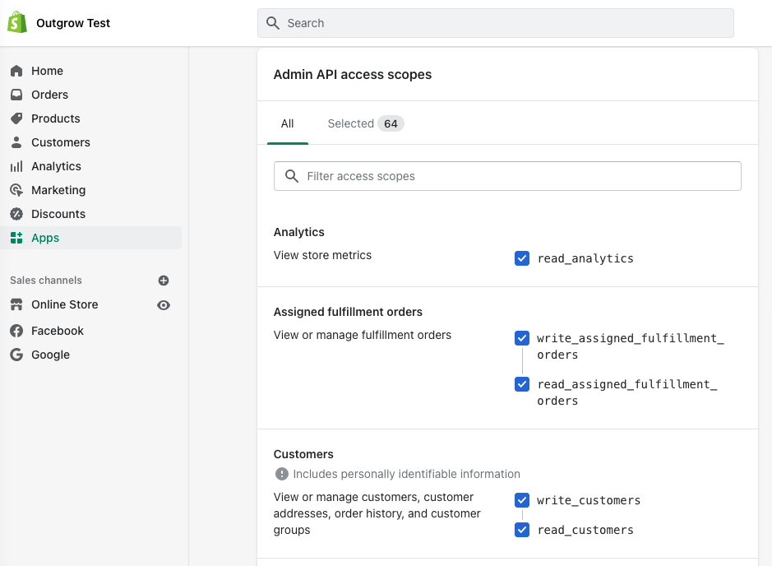Add a sales channel with plus icon
The width and height of the screenshot is (772, 566).
pos(164,281)
